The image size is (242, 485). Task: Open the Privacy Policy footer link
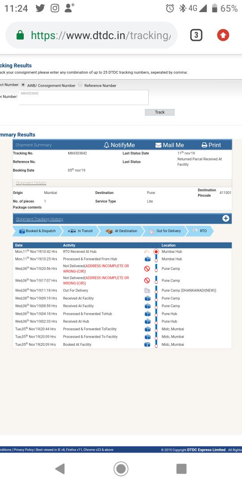point(23,450)
